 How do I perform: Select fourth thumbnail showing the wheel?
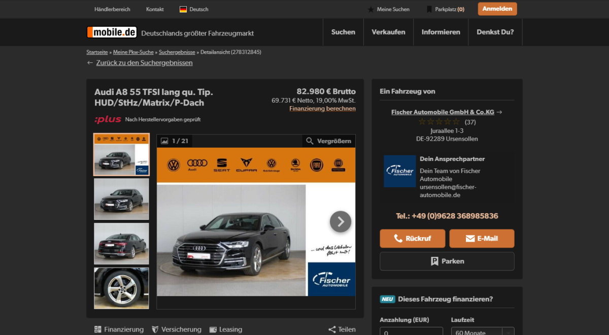click(x=121, y=288)
